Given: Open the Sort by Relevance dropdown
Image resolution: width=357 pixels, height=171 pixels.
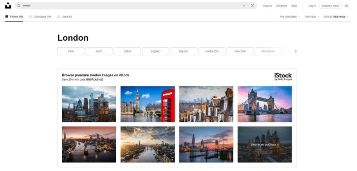Looking at the screenshot, I should (336, 17).
